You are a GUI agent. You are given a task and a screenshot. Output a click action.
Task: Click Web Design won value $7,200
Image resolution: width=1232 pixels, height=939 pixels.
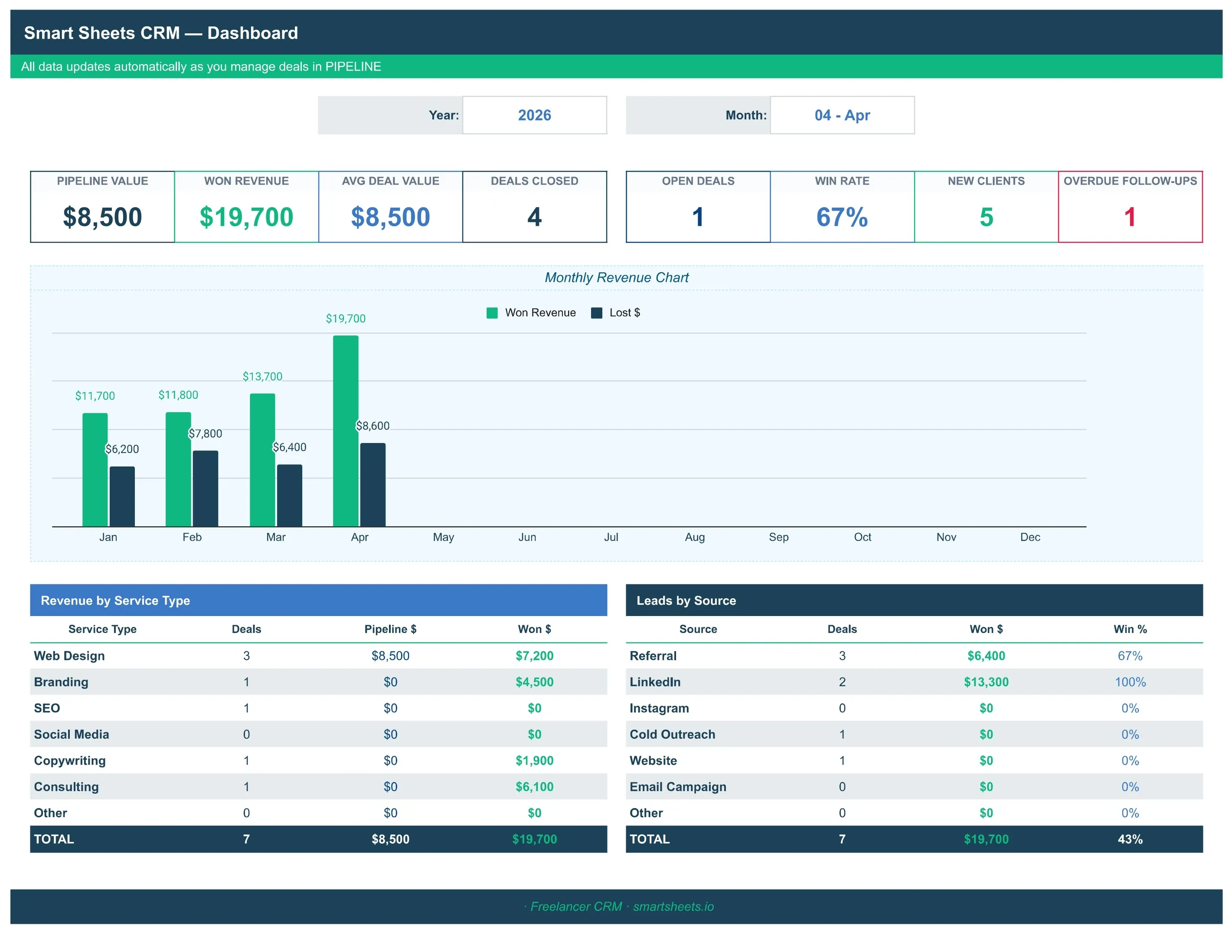coord(534,655)
